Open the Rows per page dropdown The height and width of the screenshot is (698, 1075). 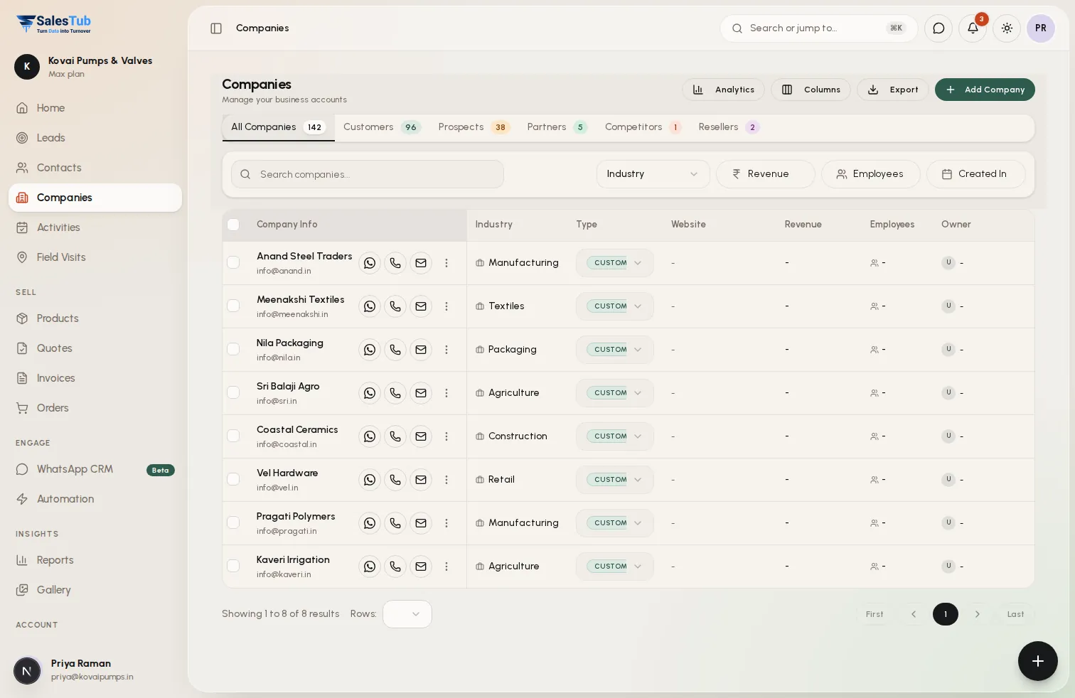[x=407, y=614]
